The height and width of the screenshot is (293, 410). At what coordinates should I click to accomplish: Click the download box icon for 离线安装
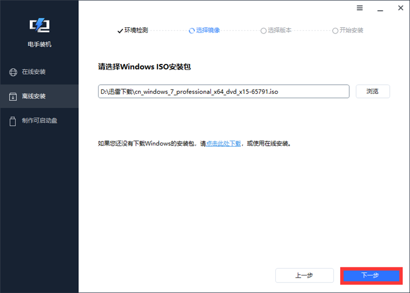point(13,96)
